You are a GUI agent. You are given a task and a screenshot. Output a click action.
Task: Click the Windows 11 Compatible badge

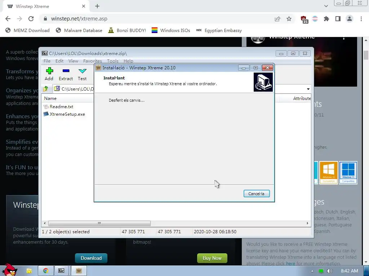pyautogui.click(x=348, y=172)
